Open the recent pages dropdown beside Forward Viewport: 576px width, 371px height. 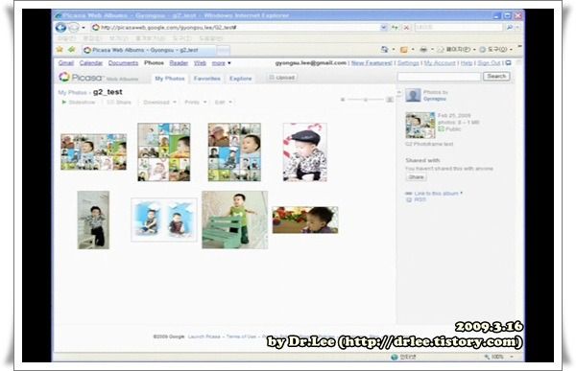point(84,28)
